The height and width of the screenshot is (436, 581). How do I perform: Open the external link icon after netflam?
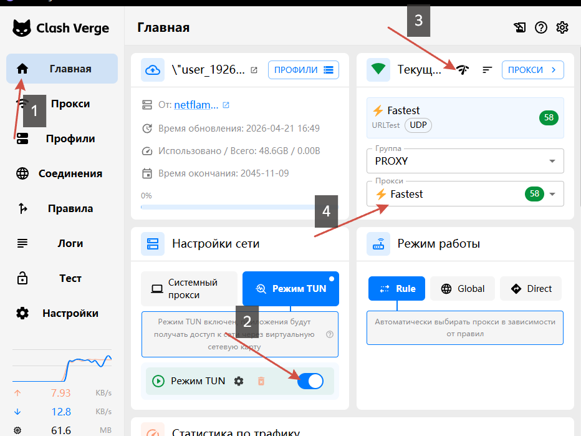226,105
